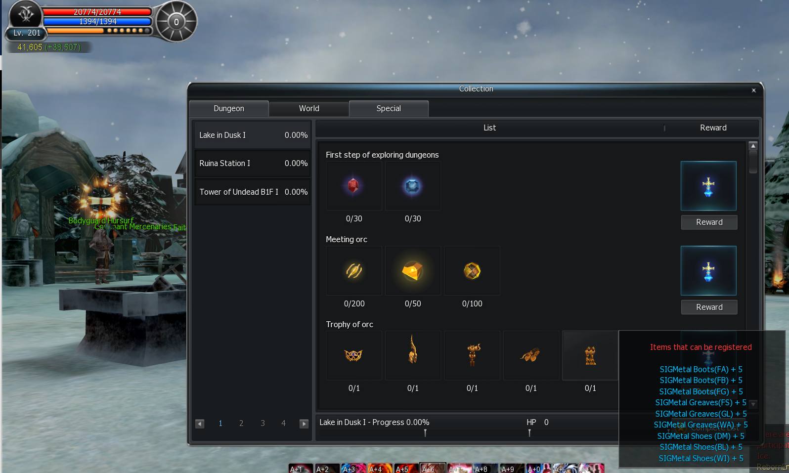Image resolution: width=789 pixels, height=473 pixels.
Task: Click the Bodyguard Hursurf NPC name
Action: [x=101, y=220]
